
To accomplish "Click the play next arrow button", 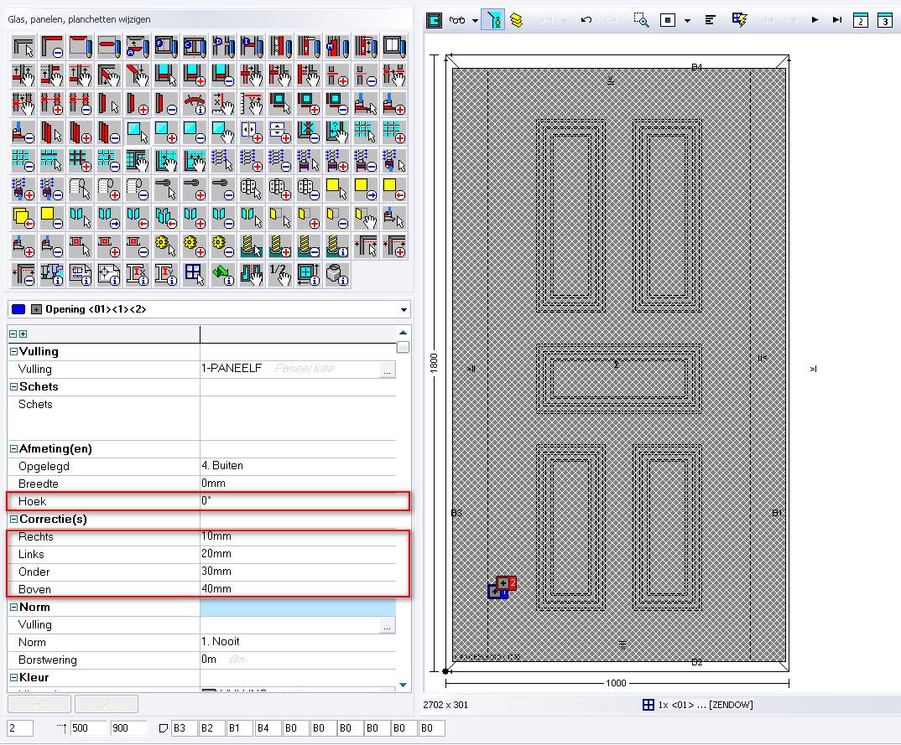I will click(x=815, y=20).
